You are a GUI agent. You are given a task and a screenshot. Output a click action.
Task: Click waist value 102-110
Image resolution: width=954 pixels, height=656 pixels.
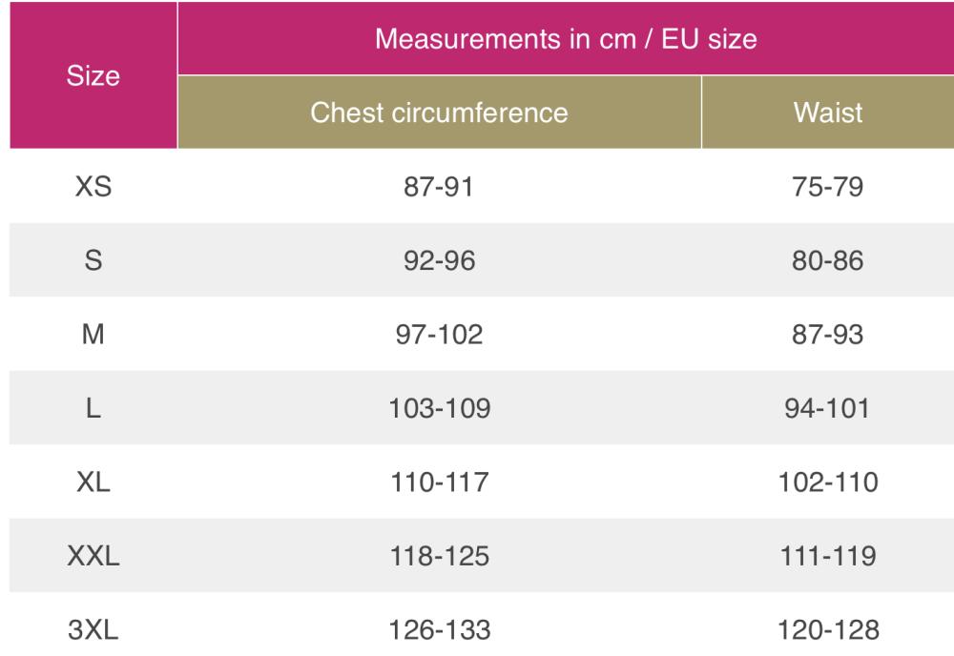click(x=827, y=482)
